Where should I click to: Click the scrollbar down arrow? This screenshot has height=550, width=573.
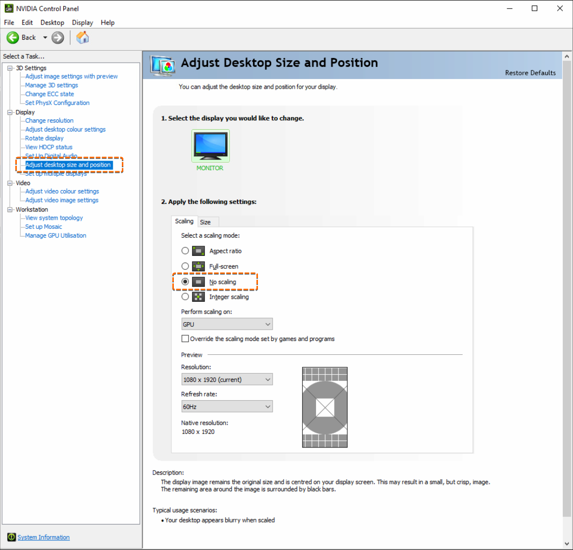567,544
